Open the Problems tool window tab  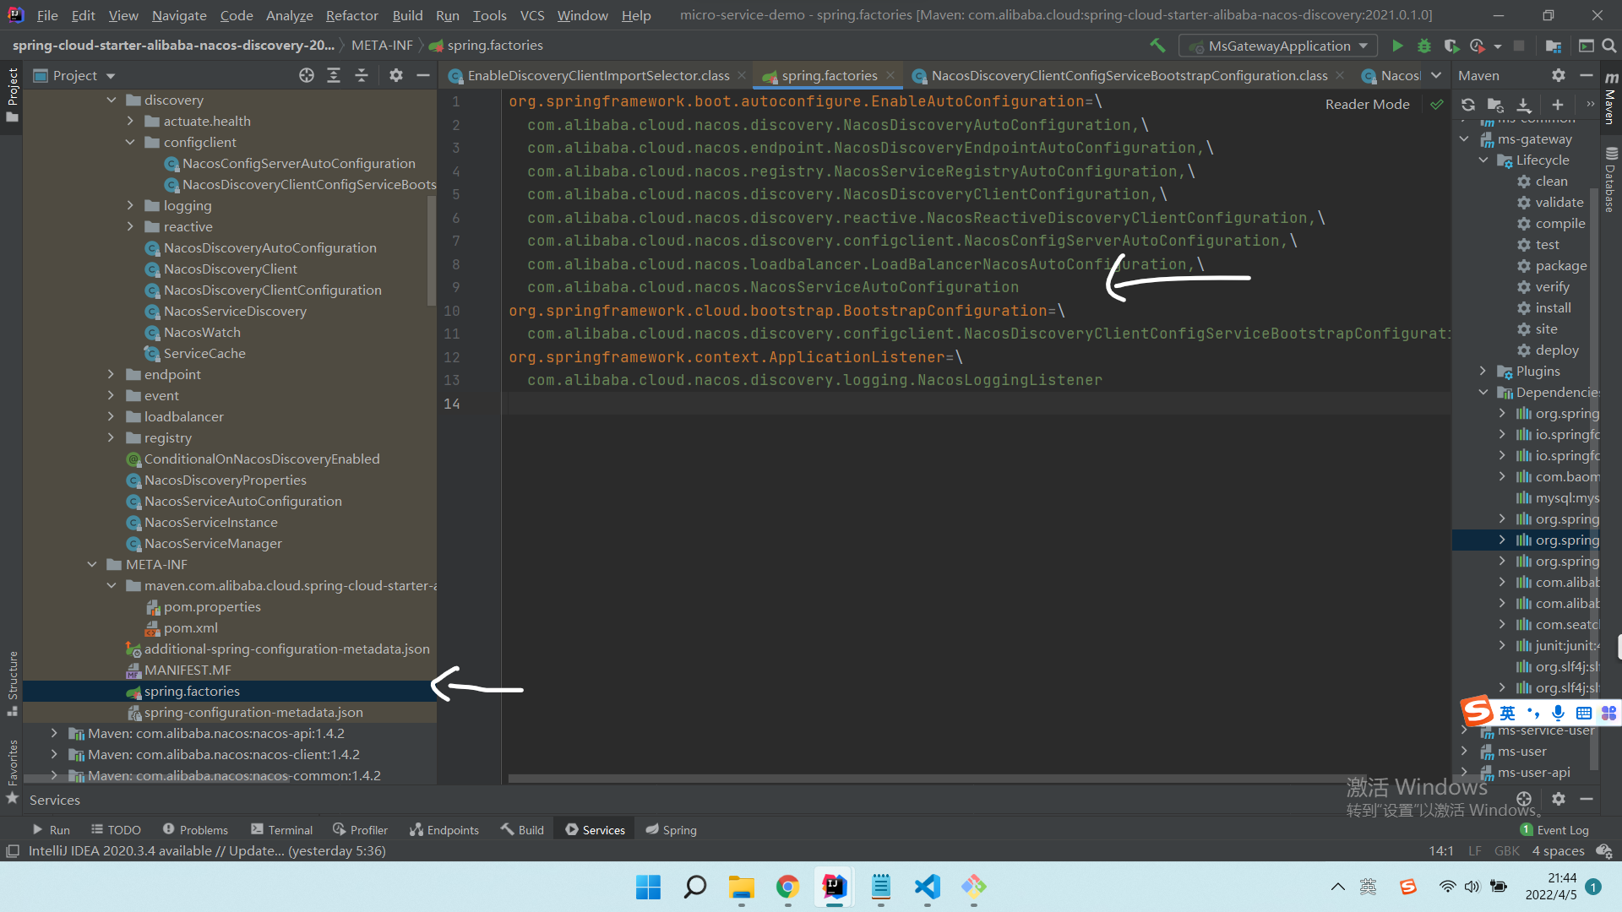pyautogui.click(x=195, y=830)
